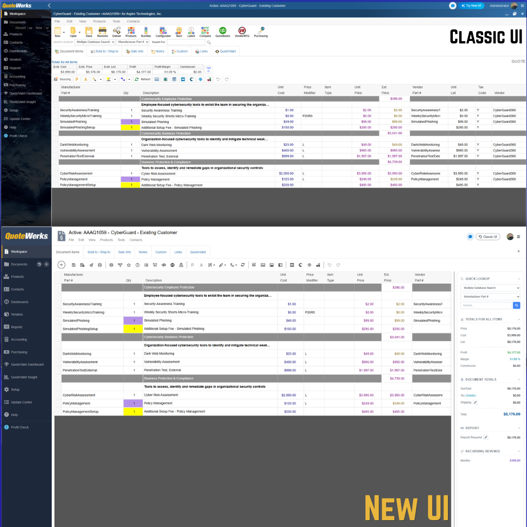Open the Custom tab in New UI

click(161, 252)
